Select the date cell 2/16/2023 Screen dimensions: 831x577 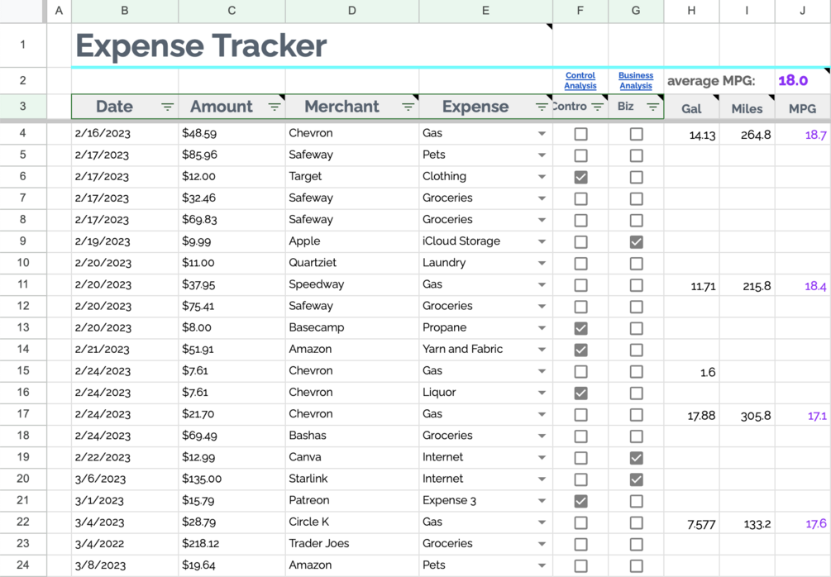[125, 134]
